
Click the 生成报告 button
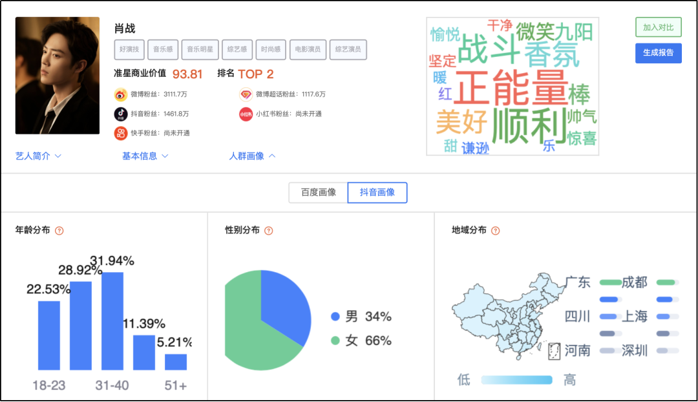(658, 52)
